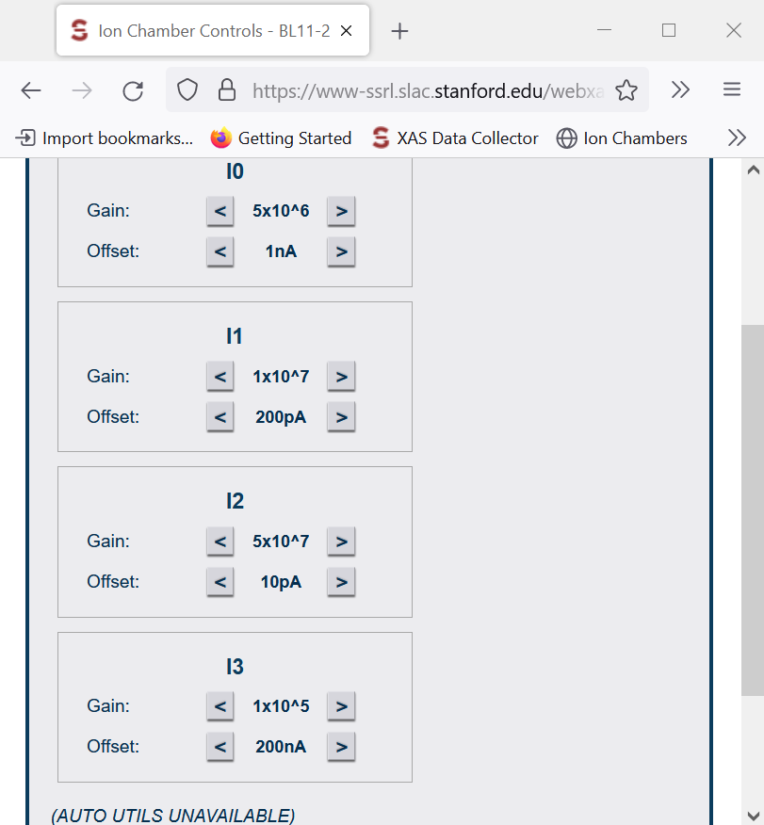Click the padlock security icon
This screenshot has height=825, width=764.
pos(226,89)
